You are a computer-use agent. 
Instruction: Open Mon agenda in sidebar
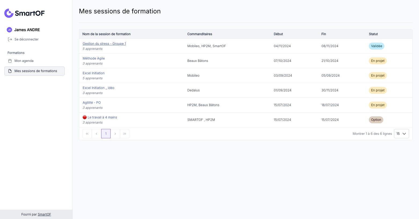[24, 61]
